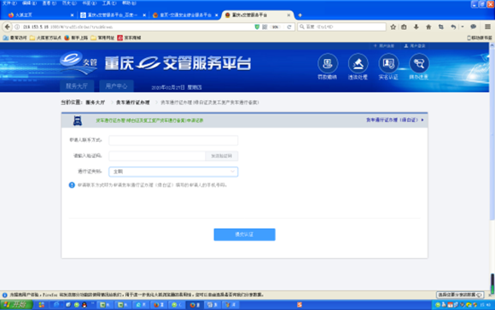Click the QQ penguin quick launch icon
The image size is (495, 310).
[x=84, y=305]
